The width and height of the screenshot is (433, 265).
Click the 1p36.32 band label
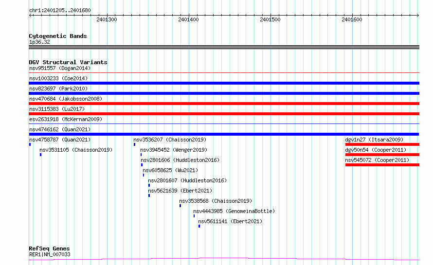click(39, 42)
